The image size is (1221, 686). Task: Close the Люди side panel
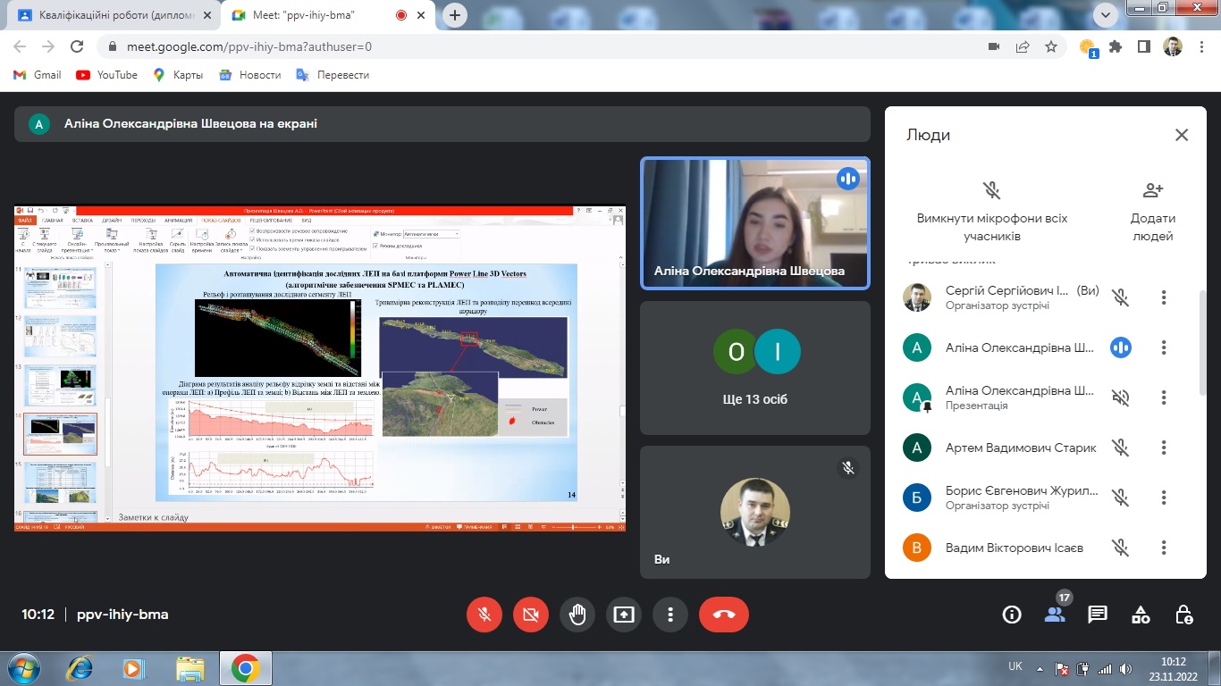(1182, 135)
